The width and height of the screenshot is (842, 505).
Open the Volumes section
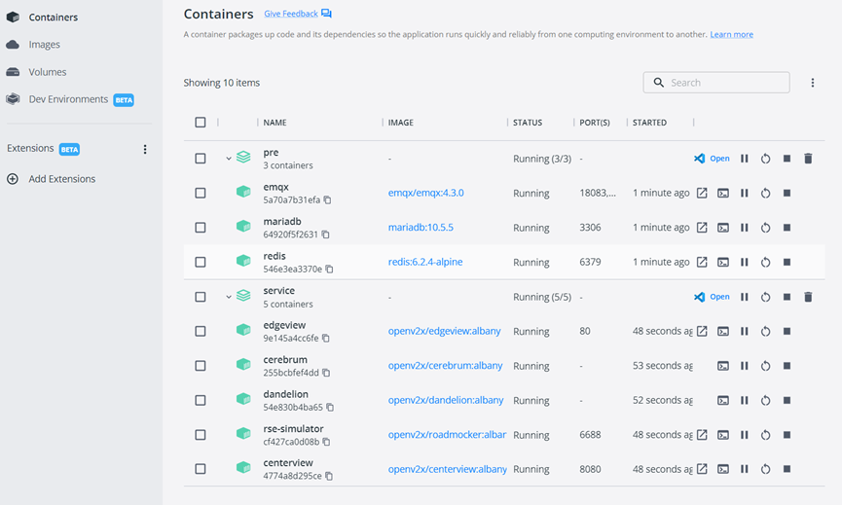coord(47,72)
